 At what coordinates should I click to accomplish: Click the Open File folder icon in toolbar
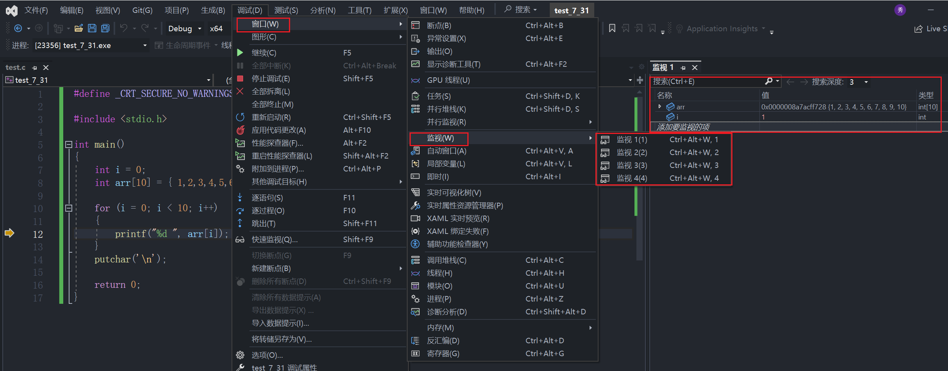click(x=79, y=28)
